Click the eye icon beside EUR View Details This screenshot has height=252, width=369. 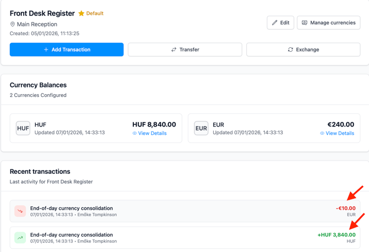click(322, 133)
